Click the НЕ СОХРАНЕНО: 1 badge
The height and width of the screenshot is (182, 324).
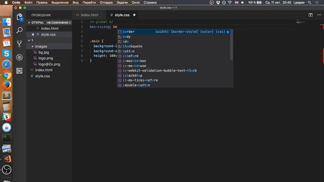click(x=59, y=22)
